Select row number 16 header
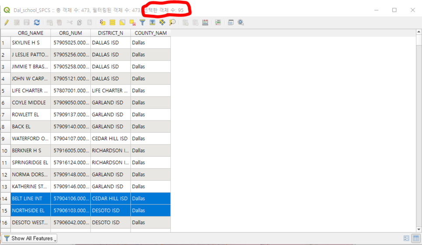Screen dimensions: 422x245 (x=5, y=223)
